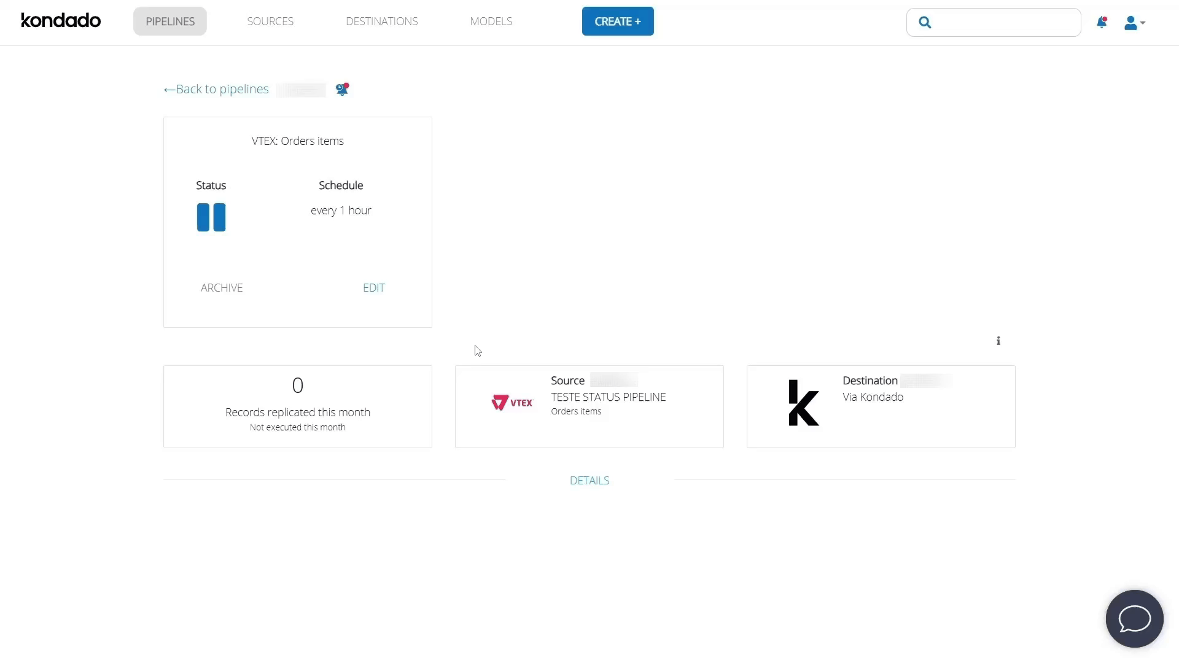This screenshot has width=1179, height=663.
Task: Open the CREATE + menu
Action: coord(618,21)
